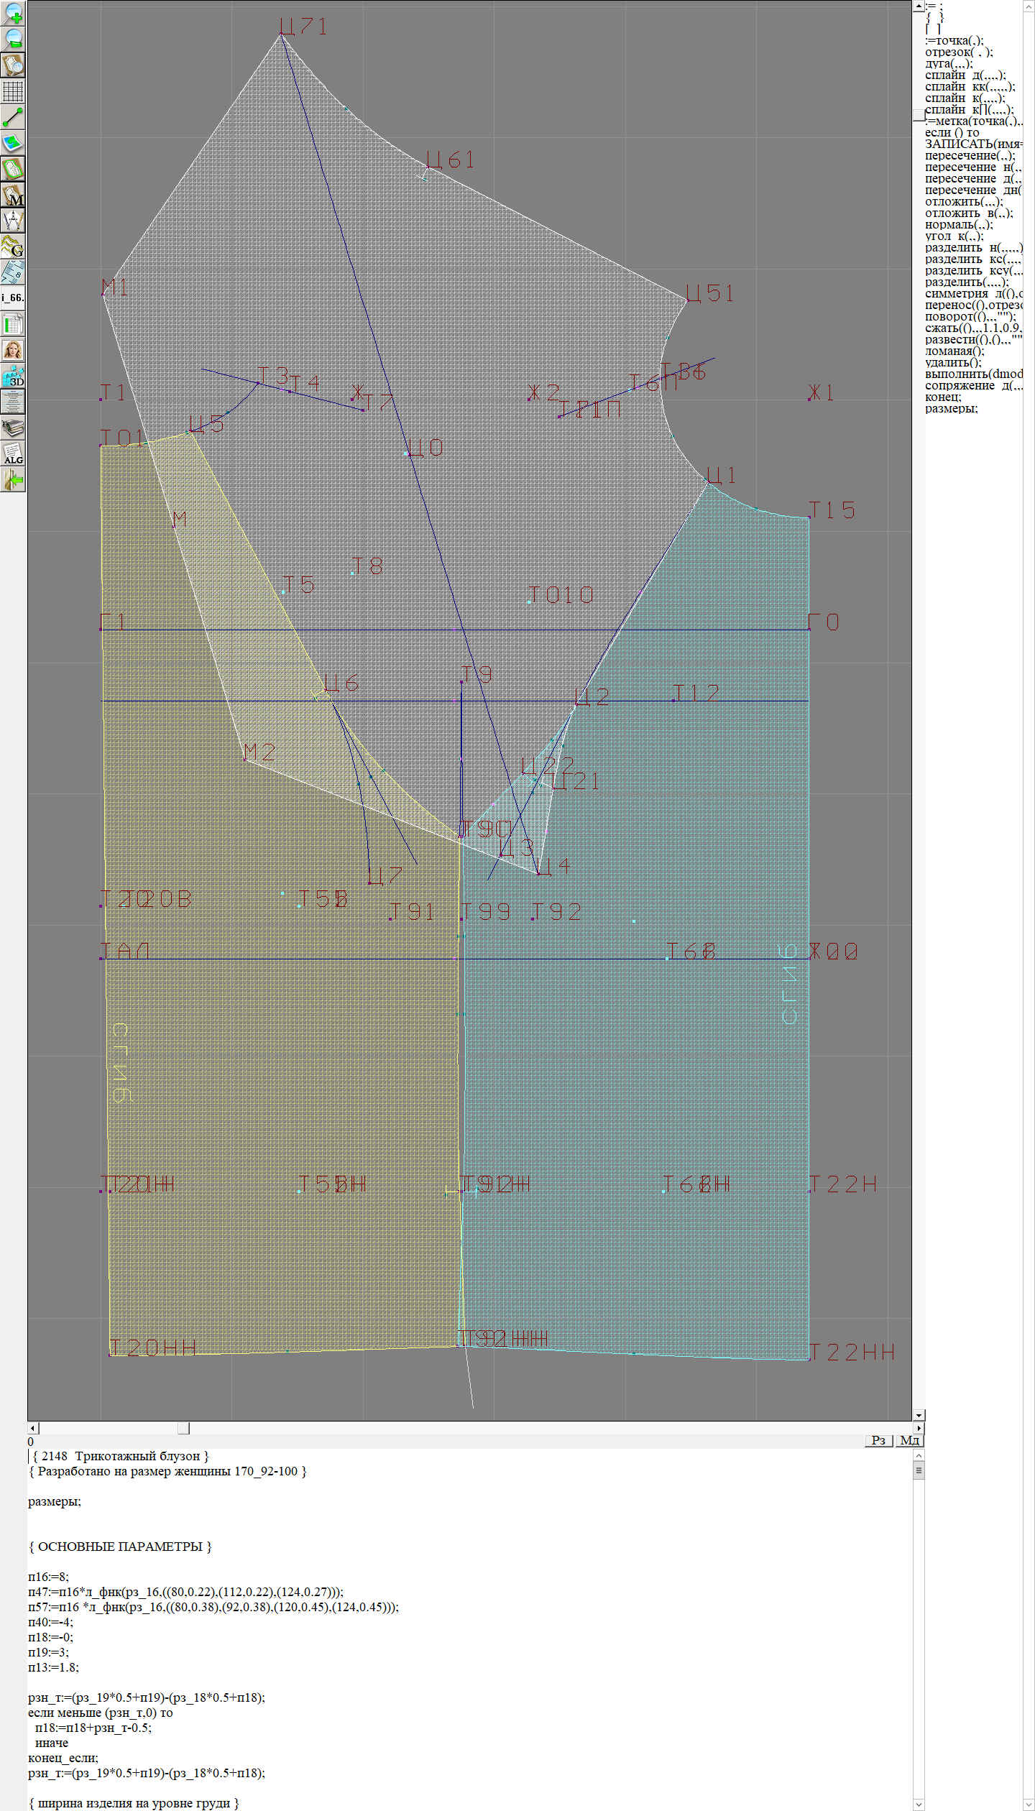This screenshot has width=1035, height=1811.
Task: Open the pattern tool marked M
Action: pos(13,195)
